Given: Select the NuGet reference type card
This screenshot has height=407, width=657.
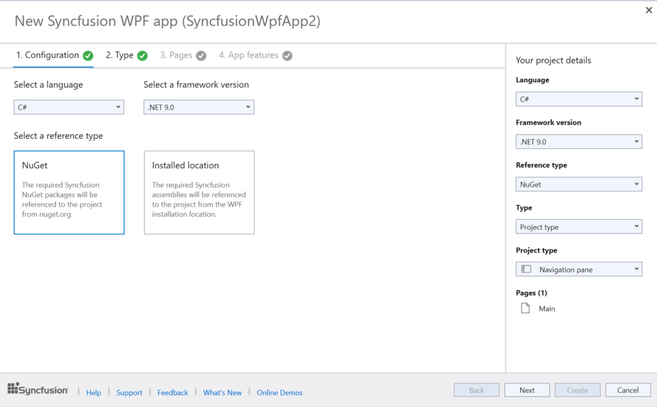Looking at the screenshot, I should coord(69,192).
